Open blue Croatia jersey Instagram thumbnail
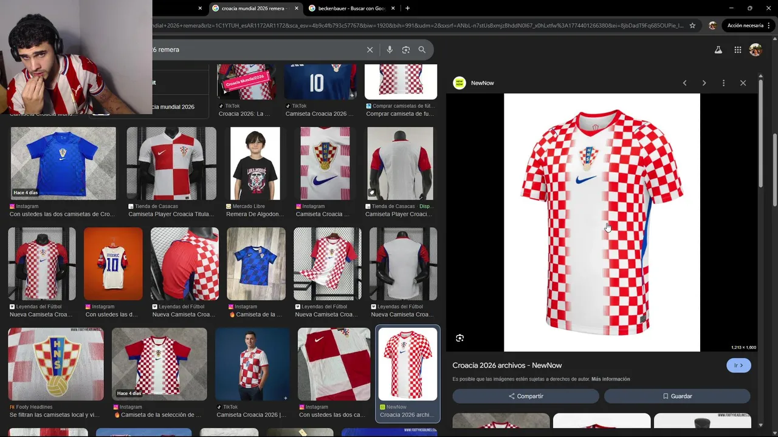Screen dimensions: 778x437 click(63, 163)
